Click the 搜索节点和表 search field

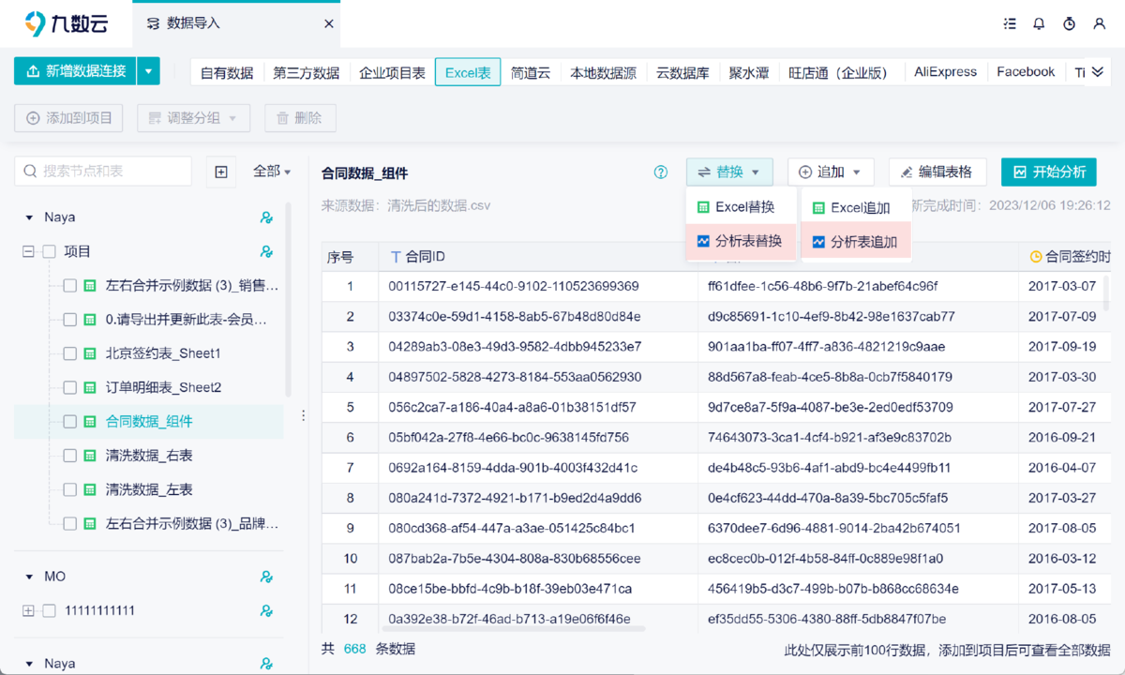pos(103,172)
